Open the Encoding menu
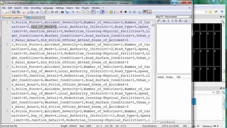The width and height of the screenshot is (227, 128). tap(36, 8)
